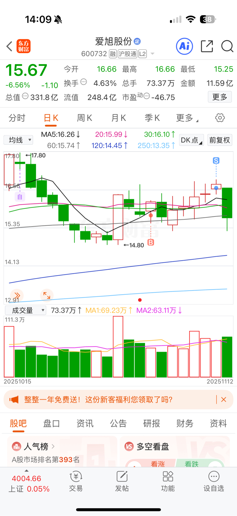The height and width of the screenshot is (516, 237).
Task: Tap the L2 level tag
Action: 142,54
